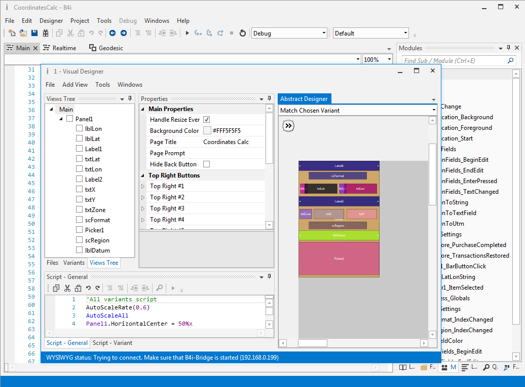Screen dimensions: 525x387
Task: Click the Undo icon in Script toolbar
Action: [x=88, y=288]
